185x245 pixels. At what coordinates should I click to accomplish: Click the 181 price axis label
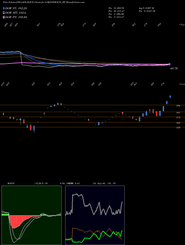point(178,112)
